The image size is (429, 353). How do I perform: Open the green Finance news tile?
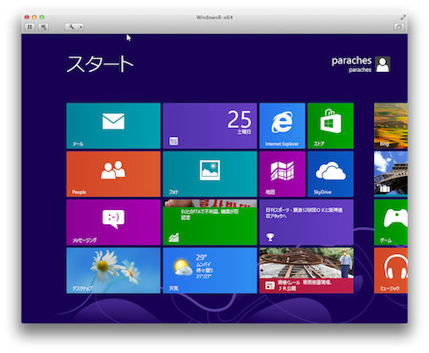pos(210,223)
